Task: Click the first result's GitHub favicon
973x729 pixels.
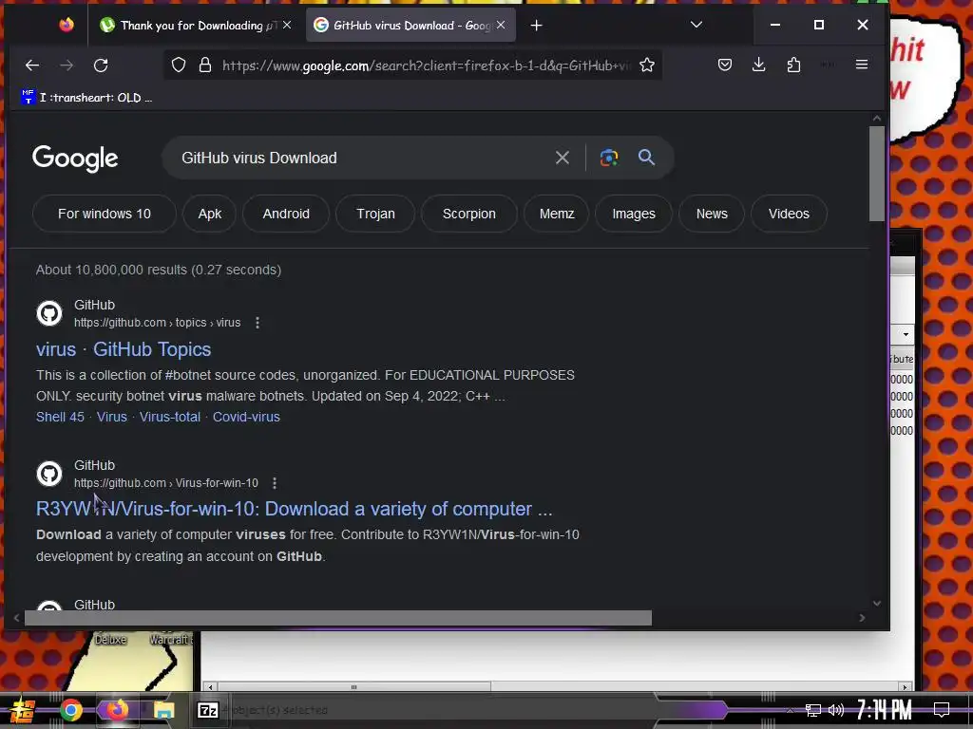Action: (x=49, y=313)
